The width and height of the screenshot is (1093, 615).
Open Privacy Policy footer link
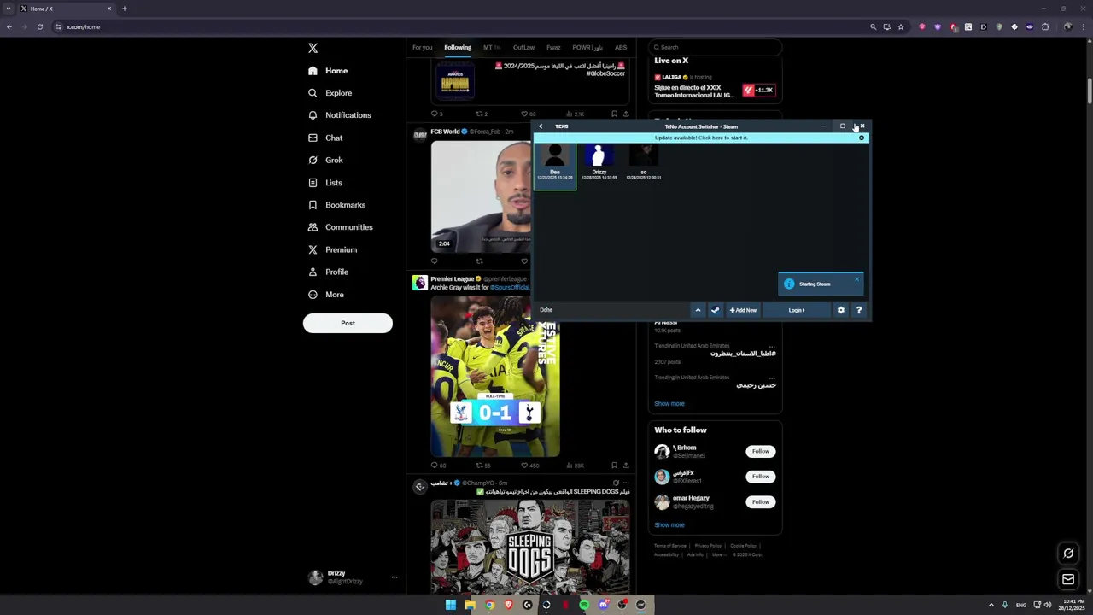(x=707, y=546)
